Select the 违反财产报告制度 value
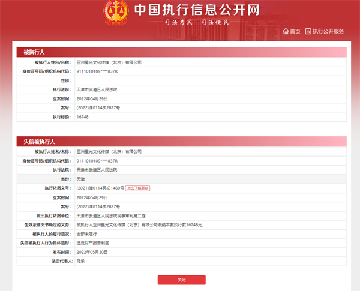This screenshot has height=291, width=360. 93,243
